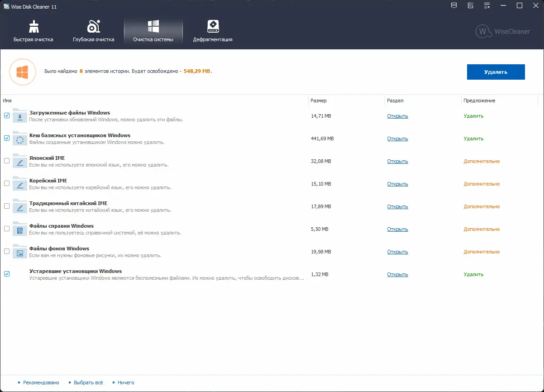The image size is (544, 392).
Task: Click folder icon of Кеш базисных установщиков
Action: click(x=19, y=139)
